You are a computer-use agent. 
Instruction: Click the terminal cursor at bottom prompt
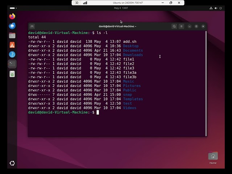point(98,112)
